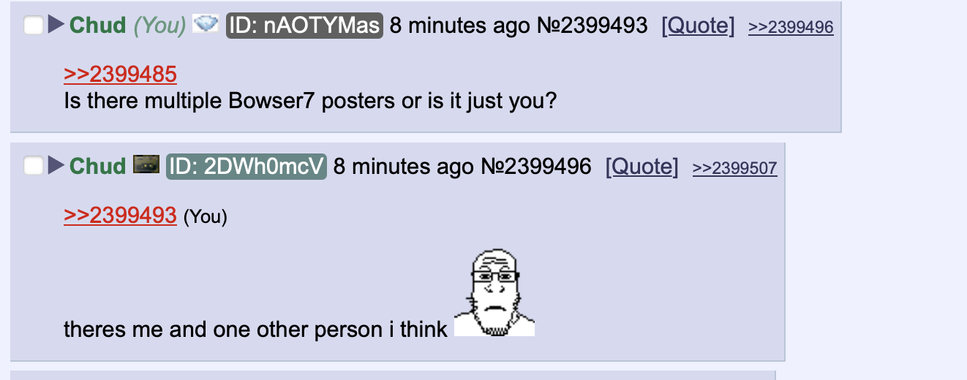Tick the checkbox for post №2399493
967x380 pixels.
(34, 26)
